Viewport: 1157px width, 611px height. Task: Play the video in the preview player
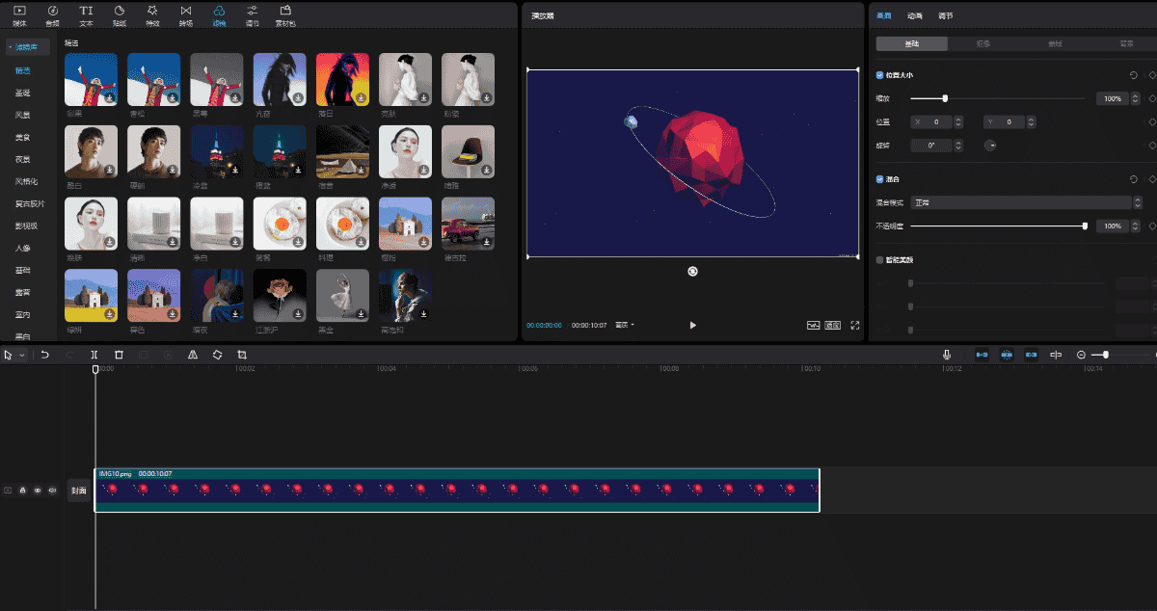click(692, 325)
